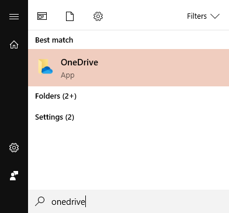Open the Filters dropdown label

pyautogui.click(x=197, y=16)
